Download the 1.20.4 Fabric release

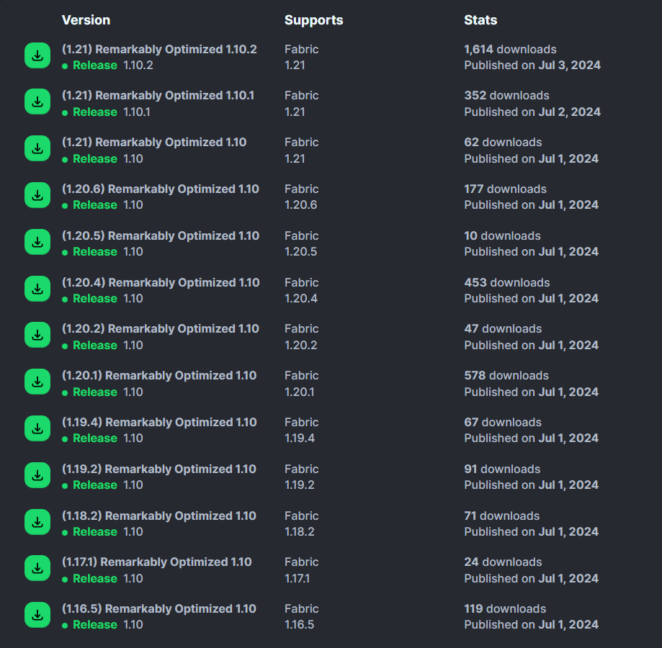pyautogui.click(x=37, y=289)
